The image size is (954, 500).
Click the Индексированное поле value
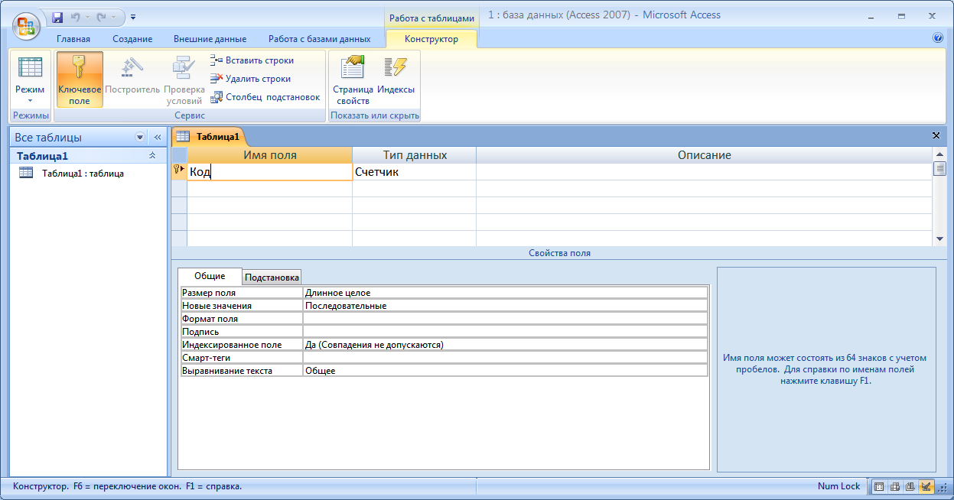(505, 345)
